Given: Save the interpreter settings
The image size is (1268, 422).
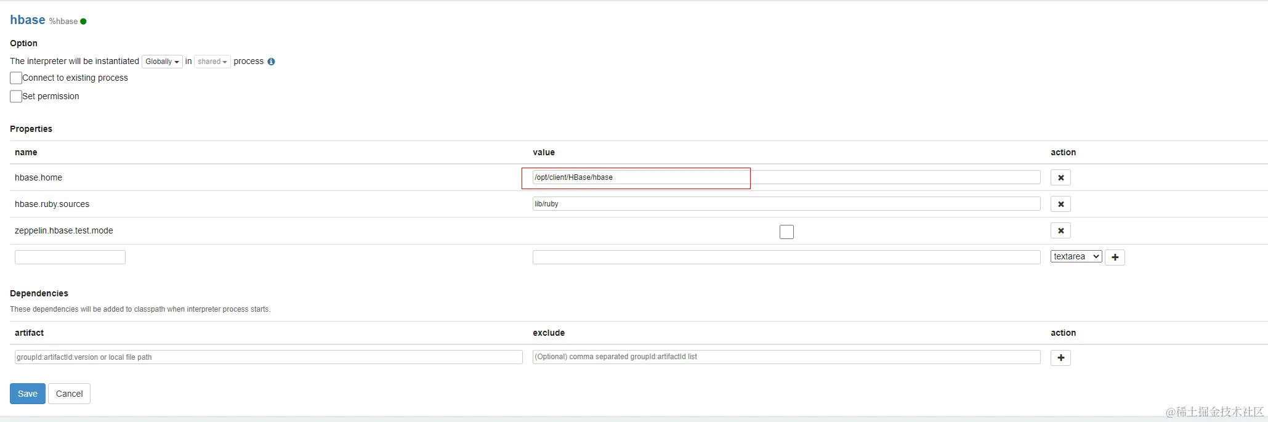Looking at the screenshot, I should pyautogui.click(x=28, y=394).
